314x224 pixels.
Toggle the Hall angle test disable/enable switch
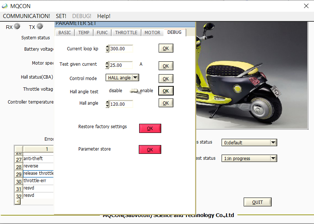[134, 91]
